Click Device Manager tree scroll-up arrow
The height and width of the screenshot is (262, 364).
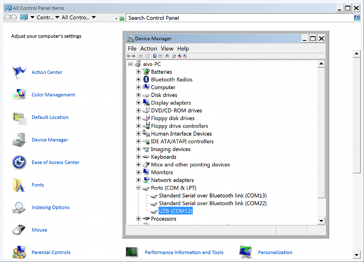pyautogui.click(x=321, y=63)
